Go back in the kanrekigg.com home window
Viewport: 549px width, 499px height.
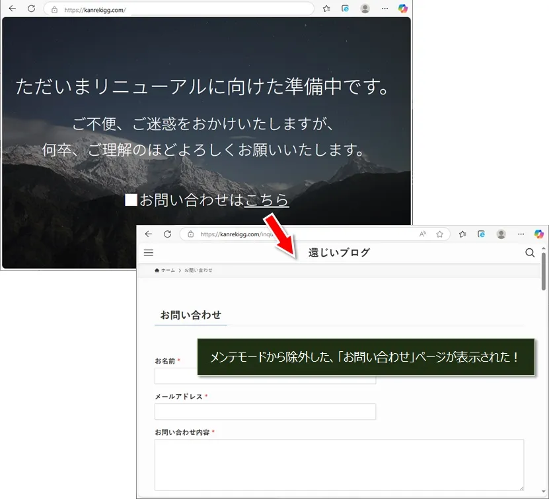pos(13,9)
